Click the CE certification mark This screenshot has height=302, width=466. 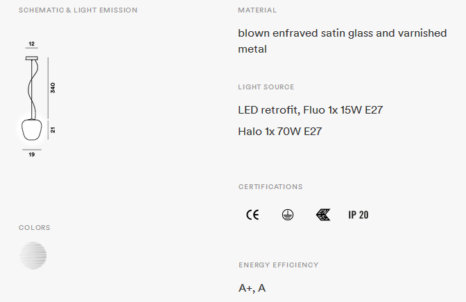[252, 215]
